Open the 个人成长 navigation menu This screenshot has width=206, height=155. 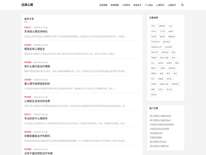pyautogui.click(x=149, y=5)
